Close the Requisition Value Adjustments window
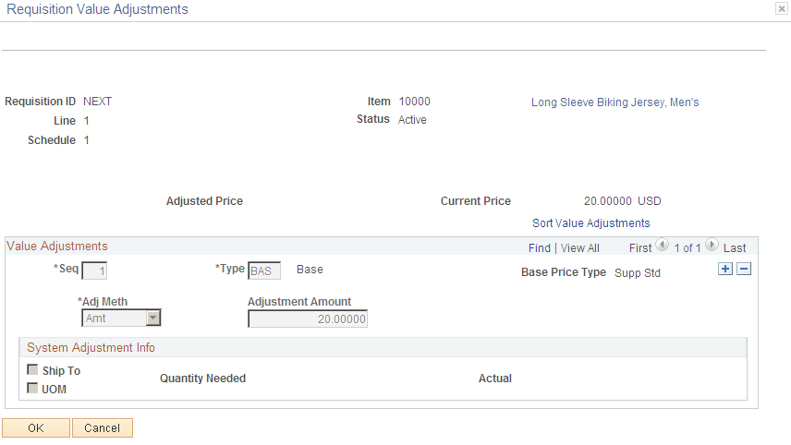The width and height of the screenshot is (791, 445). click(782, 8)
